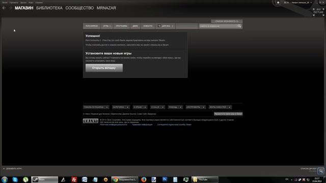Image resolution: width=326 pixels, height=183 pixels.
Task: Open the friends list icon at bottom right
Action: [x=321, y=171]
